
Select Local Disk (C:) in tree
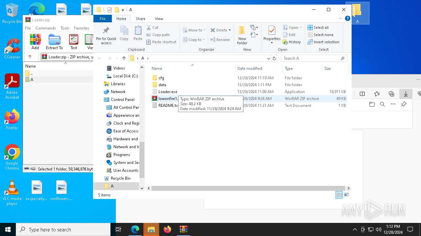click(122, 76)
